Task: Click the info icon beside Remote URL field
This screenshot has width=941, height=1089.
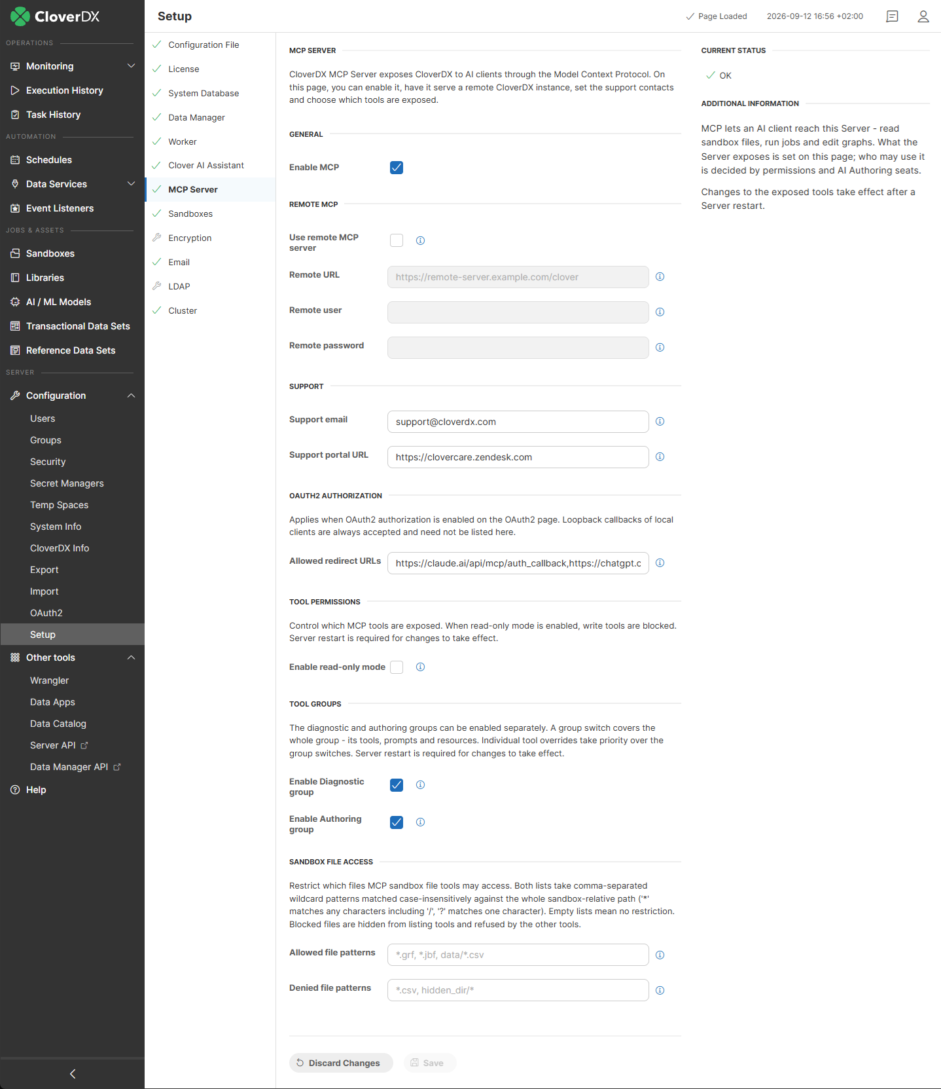Action: click(x=660, y=277)
